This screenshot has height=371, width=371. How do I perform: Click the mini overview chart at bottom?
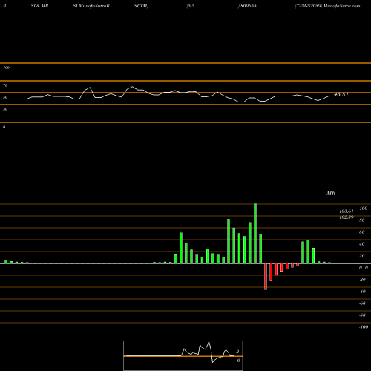(x=183, y=355)
